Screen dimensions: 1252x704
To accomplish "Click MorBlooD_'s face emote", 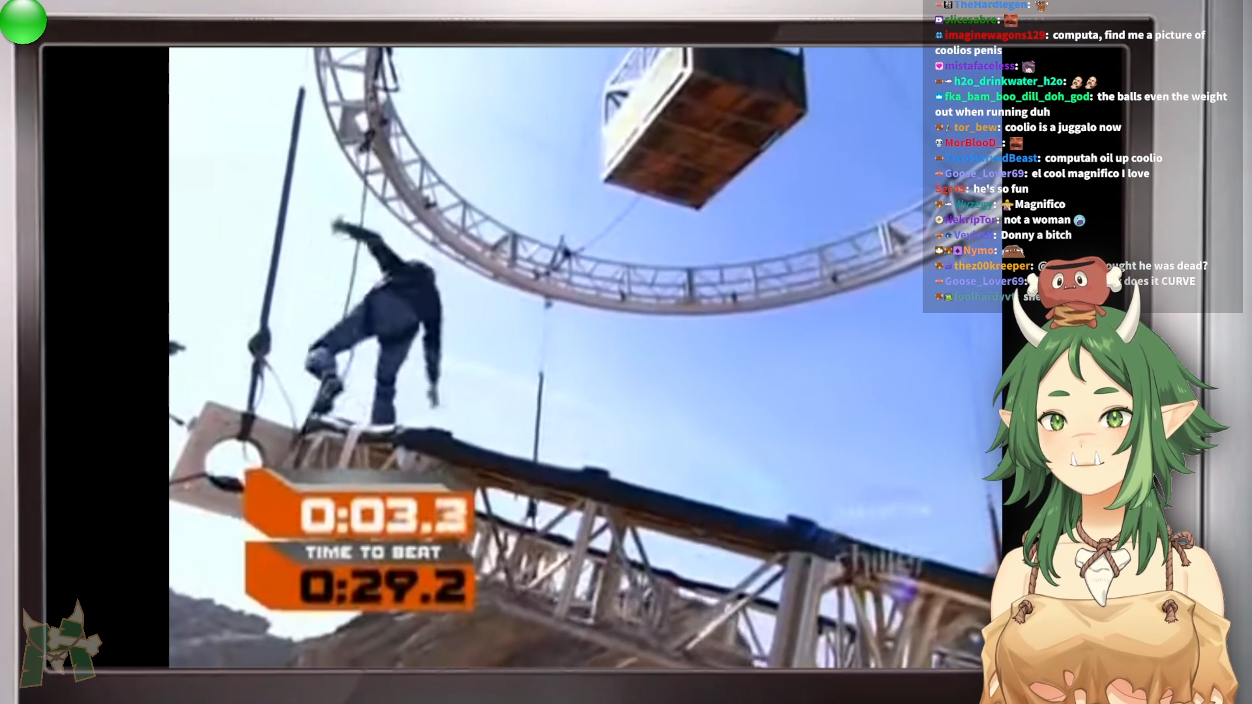I will (x=1016, y=143).
